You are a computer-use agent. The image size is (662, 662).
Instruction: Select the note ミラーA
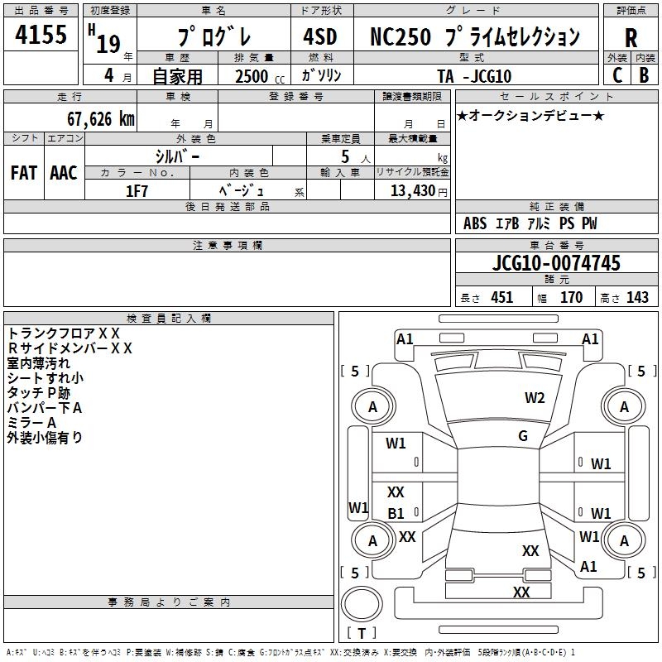coord(31,422)
